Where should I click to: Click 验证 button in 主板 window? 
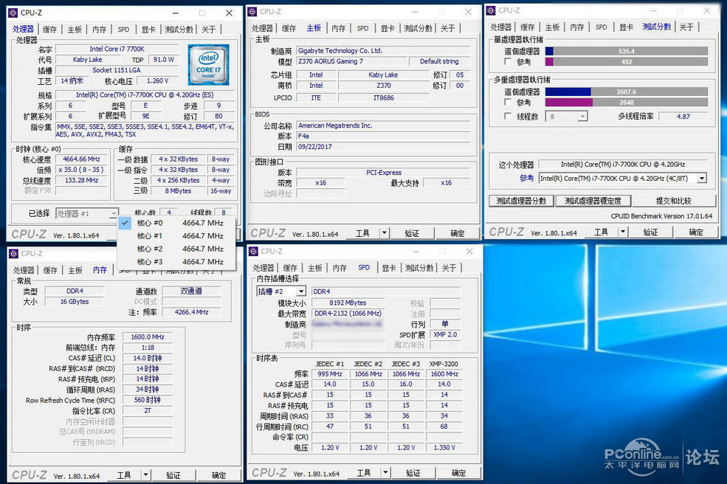click(412, 233)
